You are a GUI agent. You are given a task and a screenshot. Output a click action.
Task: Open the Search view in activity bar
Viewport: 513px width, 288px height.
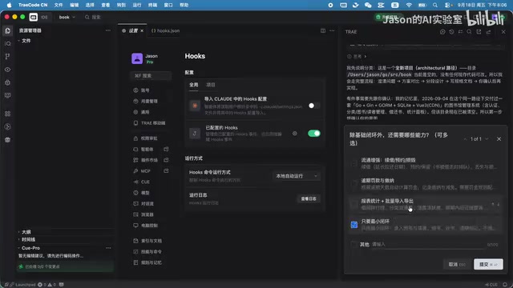[x=7, y=43]
